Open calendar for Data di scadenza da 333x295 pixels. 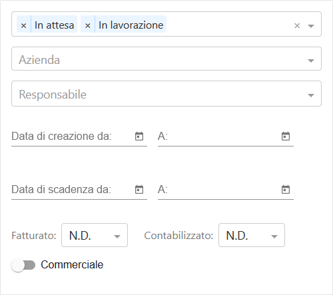(139, 190)
